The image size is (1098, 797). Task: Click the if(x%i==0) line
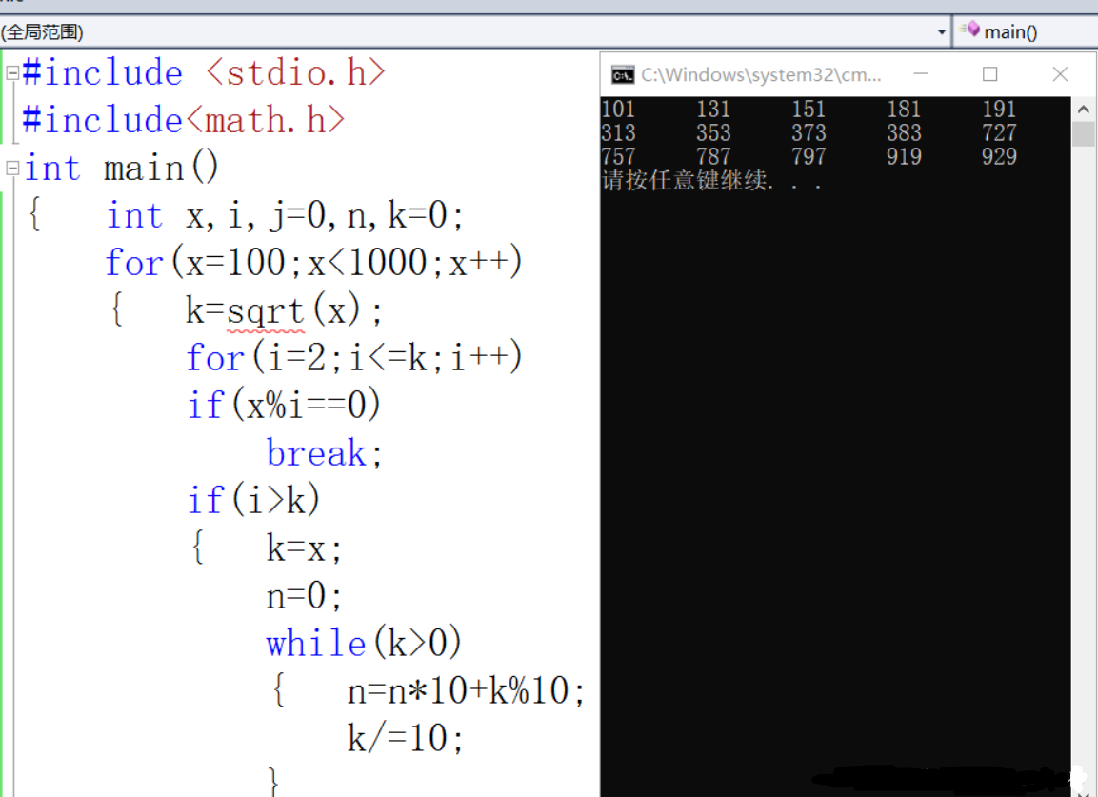pyautogui.click(x=284, y=406)
